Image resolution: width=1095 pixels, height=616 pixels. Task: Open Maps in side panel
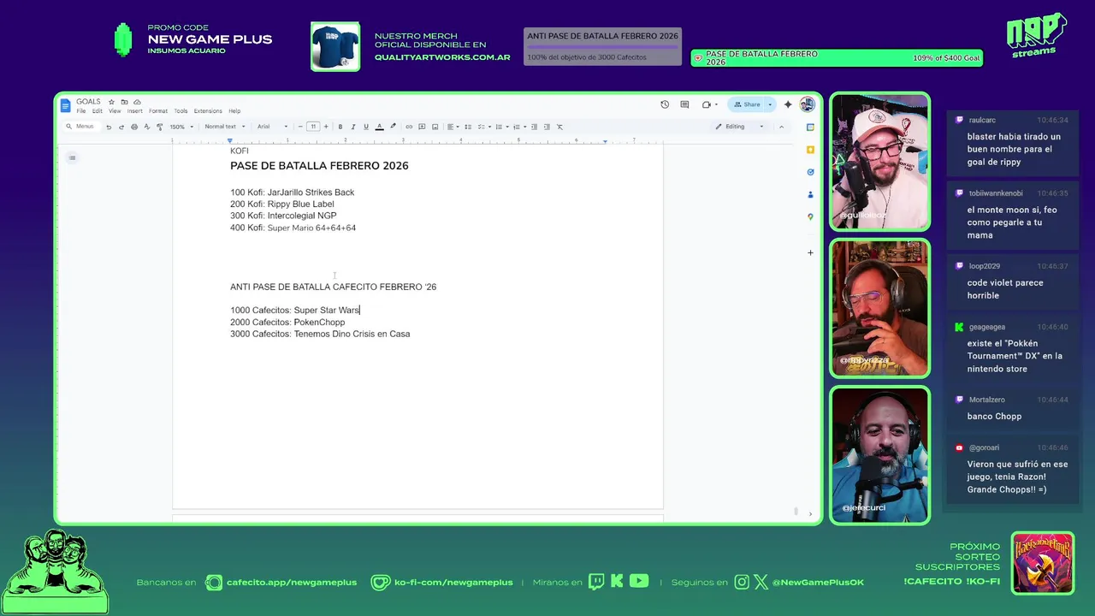pos(810,216)
